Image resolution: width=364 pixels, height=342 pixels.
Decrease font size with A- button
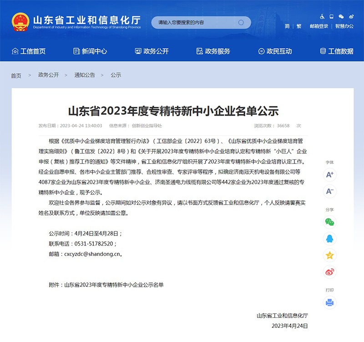coord(329,191)
